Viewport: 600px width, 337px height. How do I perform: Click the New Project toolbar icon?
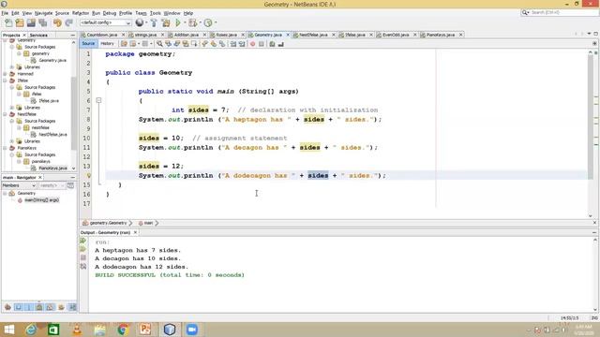point(20,22)
